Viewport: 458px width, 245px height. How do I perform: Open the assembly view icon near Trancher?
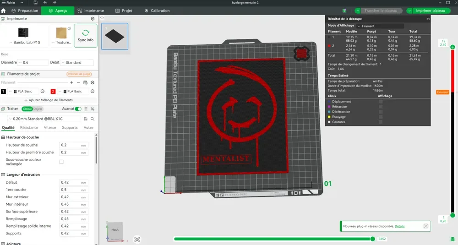345,11
